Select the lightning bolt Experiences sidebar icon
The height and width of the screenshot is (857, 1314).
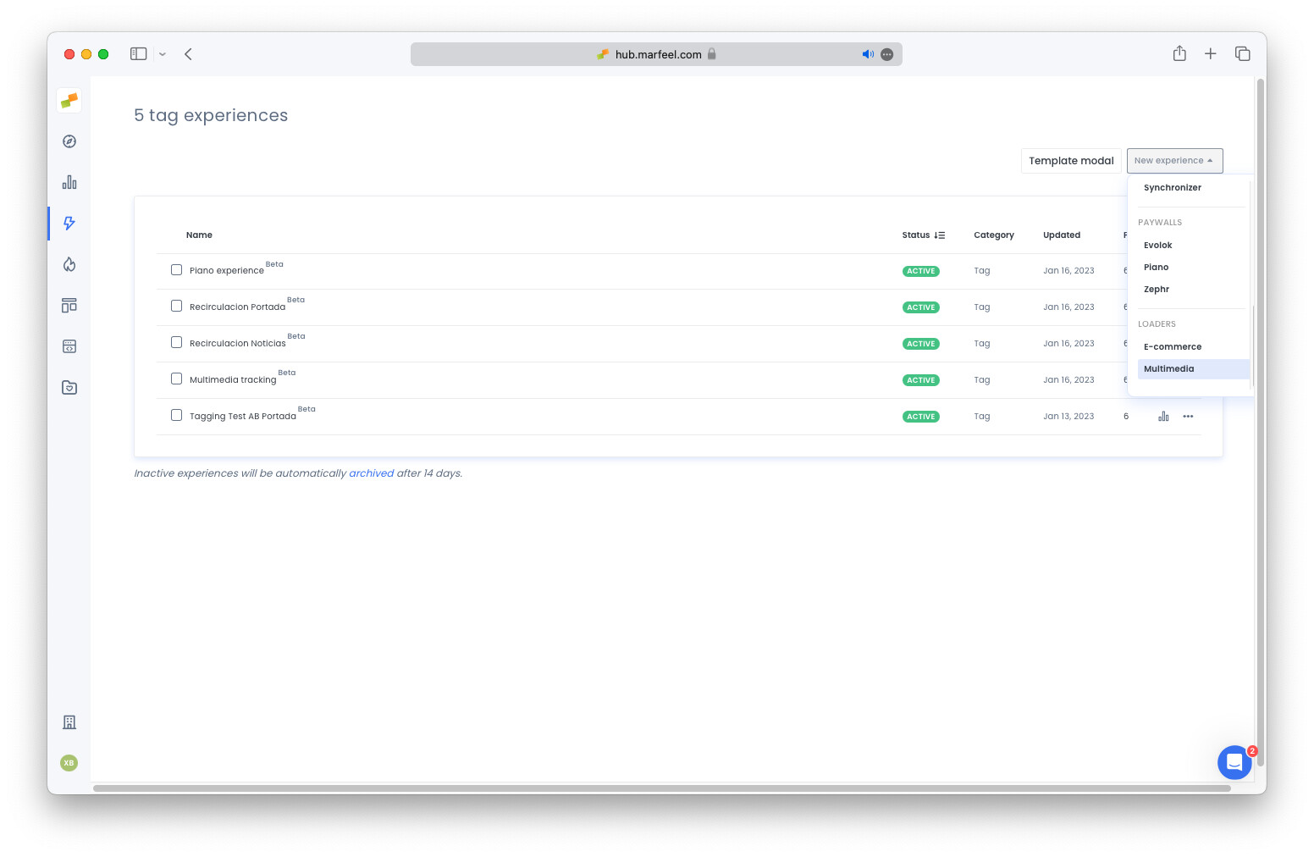[69, 224]
